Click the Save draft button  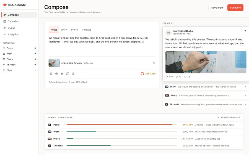click(217, 8)
